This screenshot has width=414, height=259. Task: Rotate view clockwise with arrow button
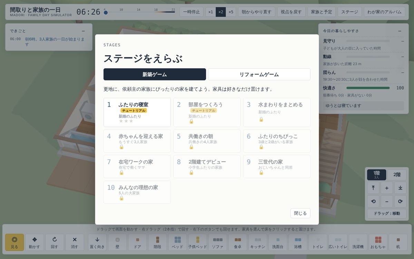click(400, 201)
